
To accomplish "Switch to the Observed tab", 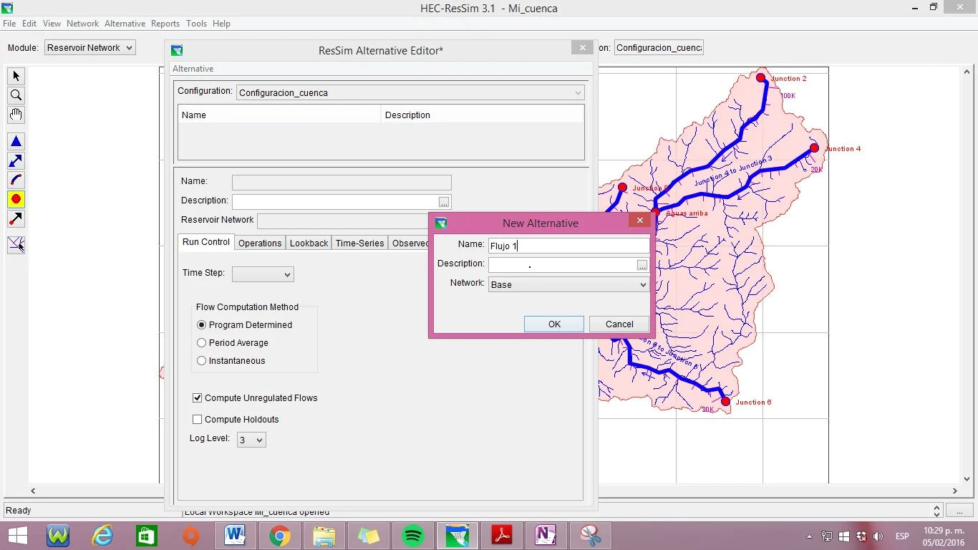I will tap(409, 243).
